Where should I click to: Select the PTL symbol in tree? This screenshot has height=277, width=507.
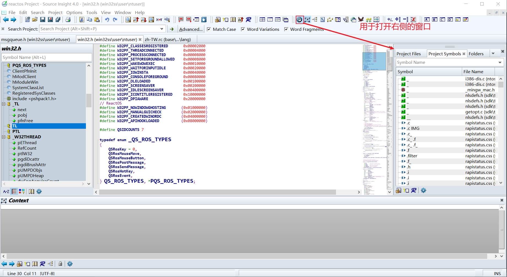(x=16, y=131)
